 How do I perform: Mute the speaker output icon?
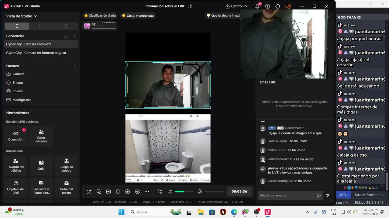point(170,192)
